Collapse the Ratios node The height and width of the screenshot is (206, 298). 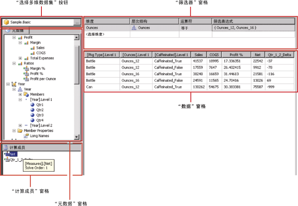click(x=14, y=63)
